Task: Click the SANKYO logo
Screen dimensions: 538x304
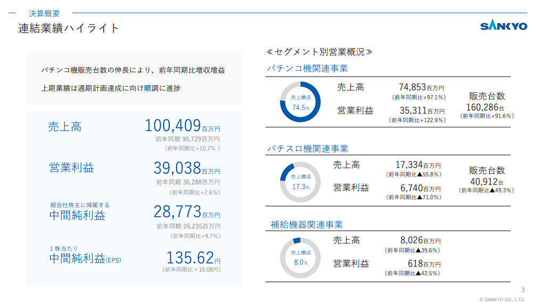Action: pyautogui.click(x=503, y=26)
